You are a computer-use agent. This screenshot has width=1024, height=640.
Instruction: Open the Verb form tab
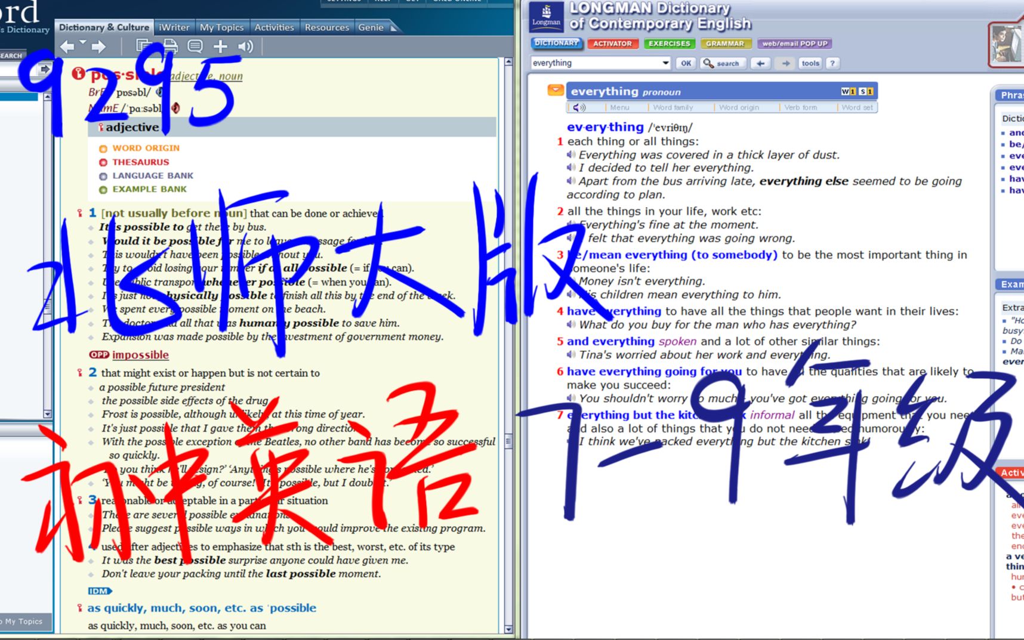pos(800,107)
